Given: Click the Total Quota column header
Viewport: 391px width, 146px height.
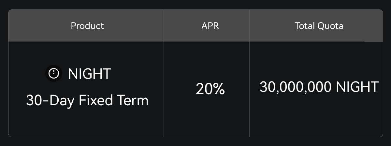Looking at the screenshot, I should click(319, 26).
